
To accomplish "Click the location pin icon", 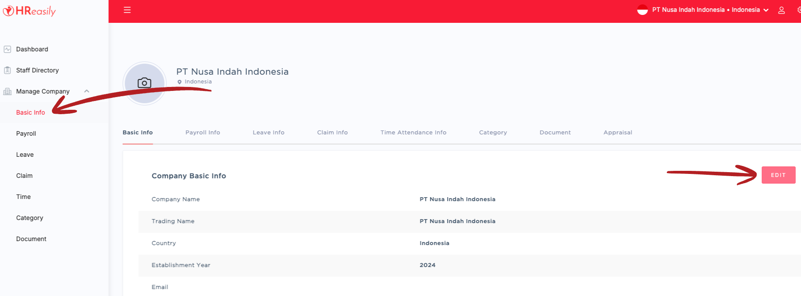I will pos(179,82).
